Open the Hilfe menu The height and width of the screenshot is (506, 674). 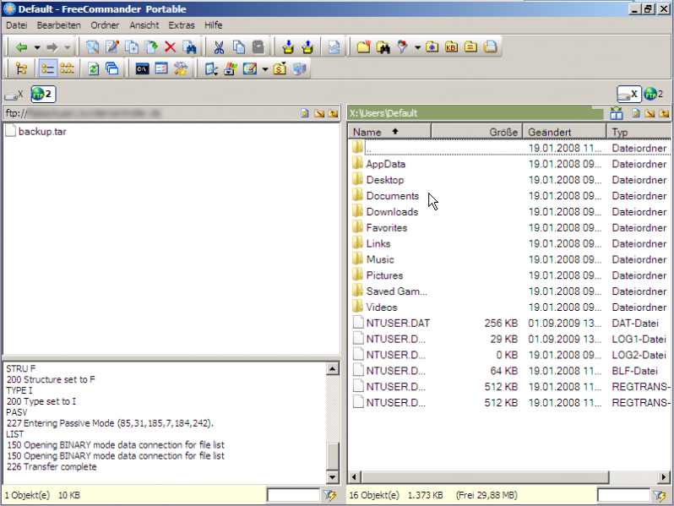click(213, 25)
